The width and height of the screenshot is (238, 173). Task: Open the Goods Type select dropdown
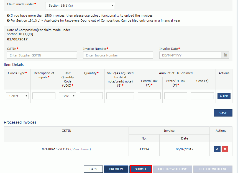pyautogui.click(x=17, y=96)
